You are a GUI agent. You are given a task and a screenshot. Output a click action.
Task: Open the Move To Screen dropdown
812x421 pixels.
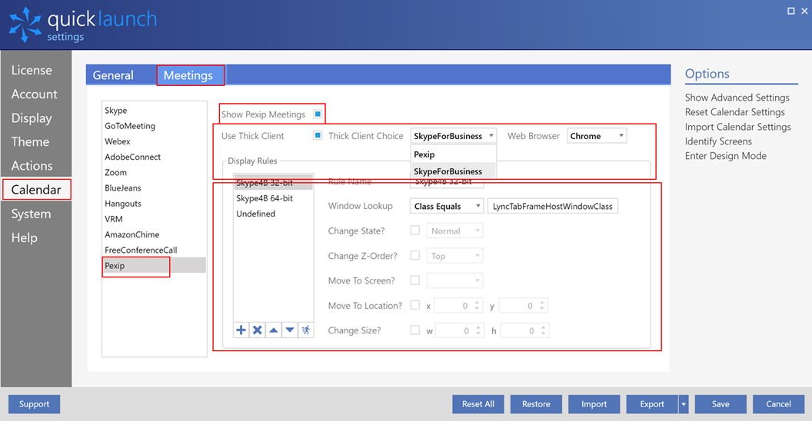(x=454, y=280)
